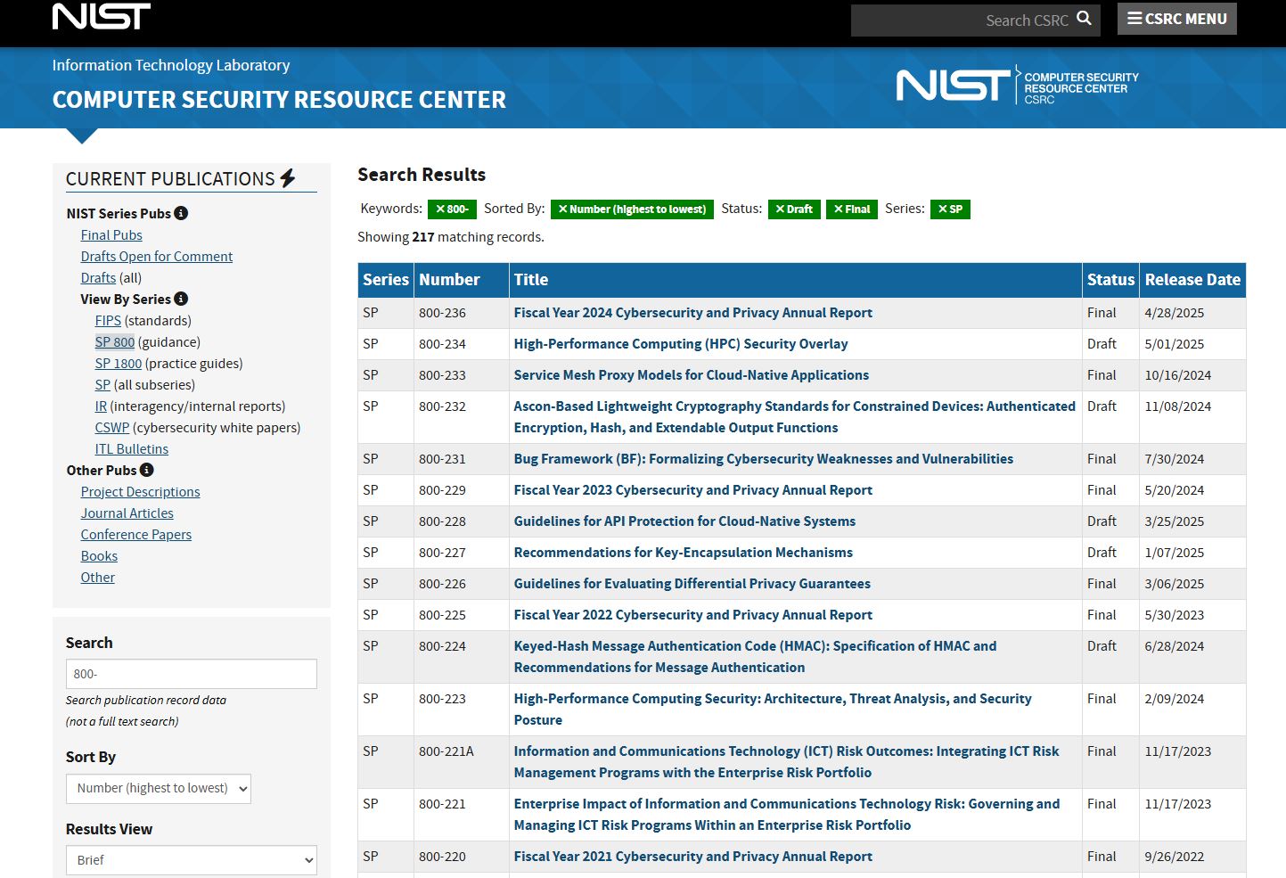The image size is (1286, 878).
Task: Open Drafts Open for Comment link
Action: click(157, 256)
